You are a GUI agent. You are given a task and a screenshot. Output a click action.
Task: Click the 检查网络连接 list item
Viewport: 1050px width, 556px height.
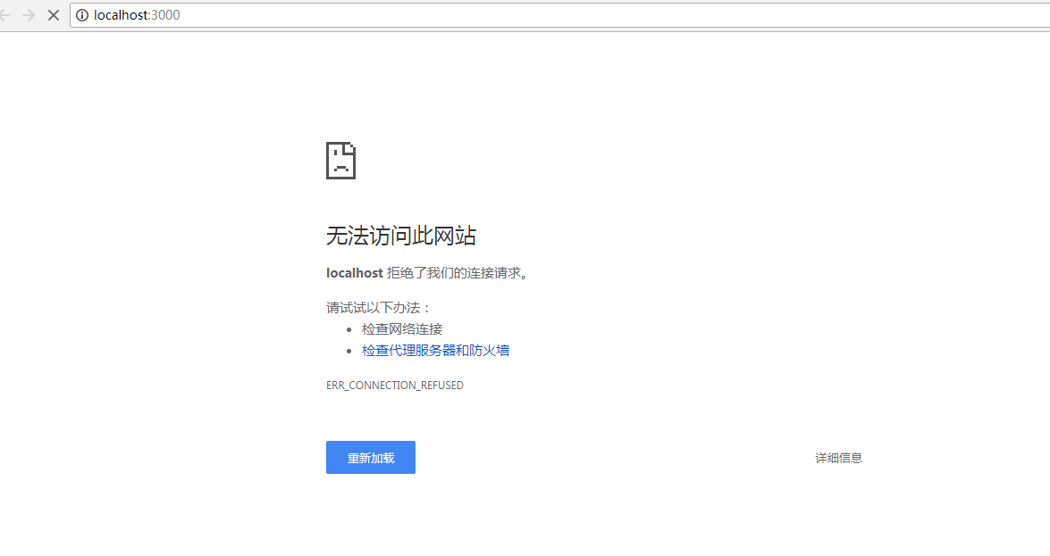[402, 328]
